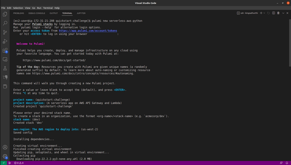Image resolution: width=291 pixels, height=165 pixels.
Task: Click the 'aws:region:' prompt line
Action: point(56,129)
